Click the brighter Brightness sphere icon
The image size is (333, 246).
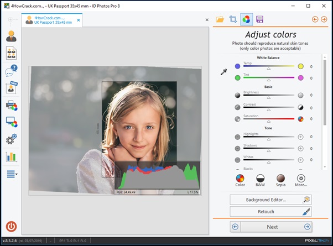pos(300,95)
